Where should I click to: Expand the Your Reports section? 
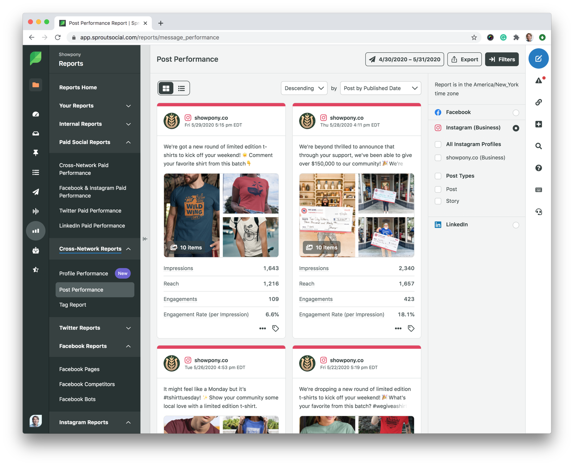tap(95, 106)
